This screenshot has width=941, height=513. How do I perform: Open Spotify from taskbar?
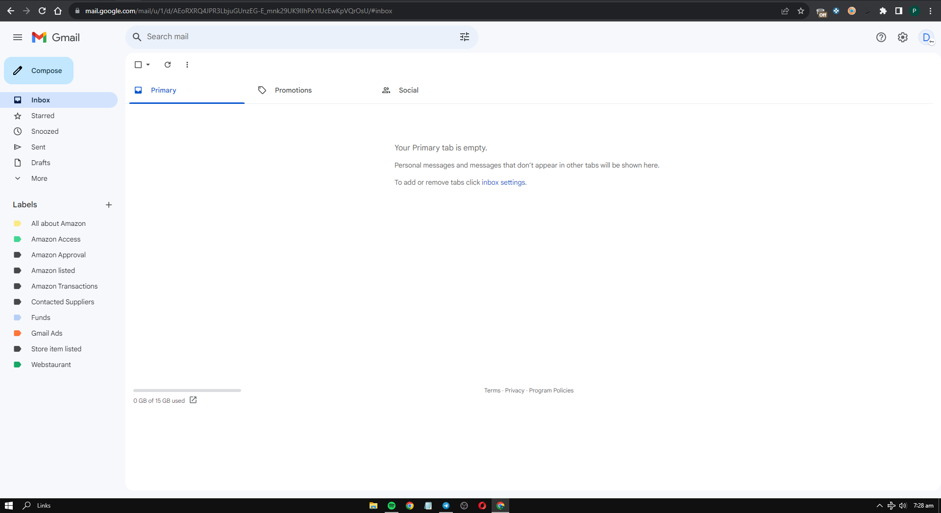click(392, 506)
